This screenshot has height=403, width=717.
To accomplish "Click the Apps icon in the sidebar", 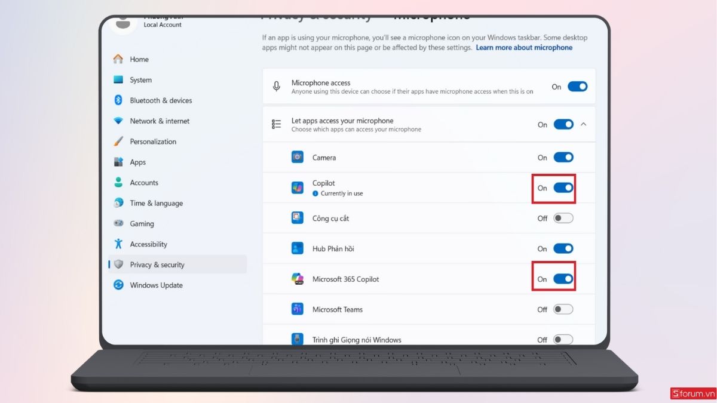I will pyautogui.click(x=118, y=162).
